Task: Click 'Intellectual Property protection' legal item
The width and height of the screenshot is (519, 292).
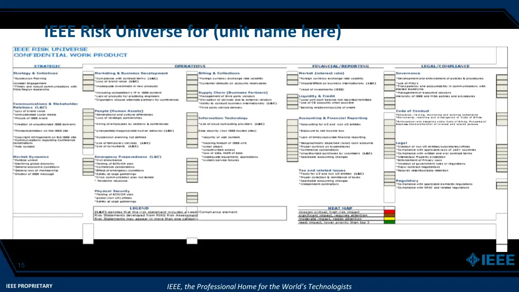Action: coord(421,157)
